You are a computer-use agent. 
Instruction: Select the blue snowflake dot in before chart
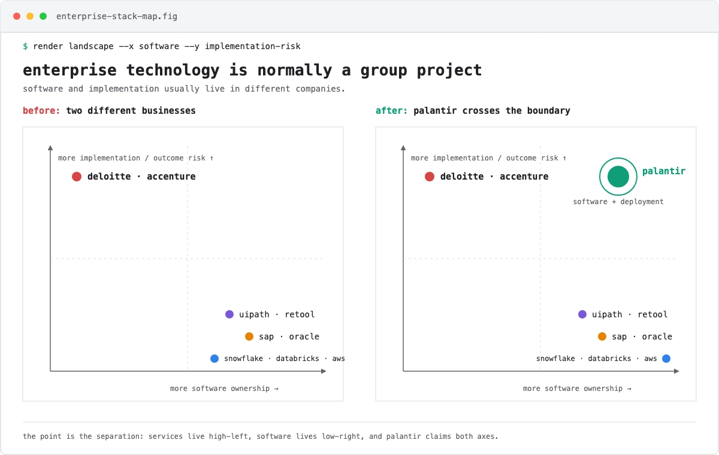coord(215,359)
